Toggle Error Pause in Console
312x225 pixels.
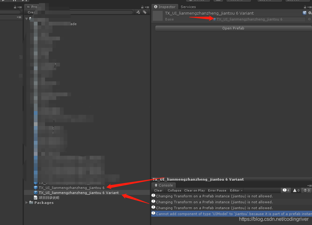[x=217, y=190]
